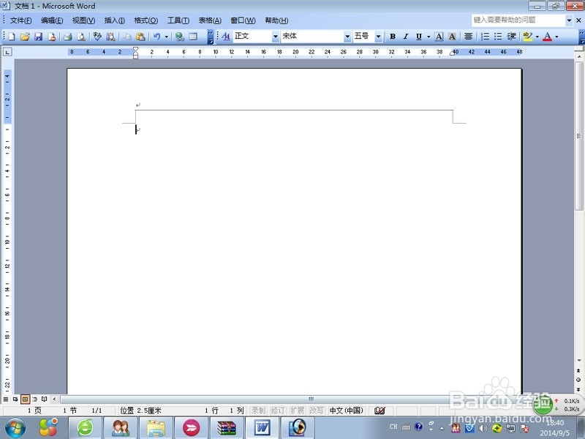Click 修订 in the status bar
Image resolution: width=585 pixels, height=439 pixels.
[278, 410]
